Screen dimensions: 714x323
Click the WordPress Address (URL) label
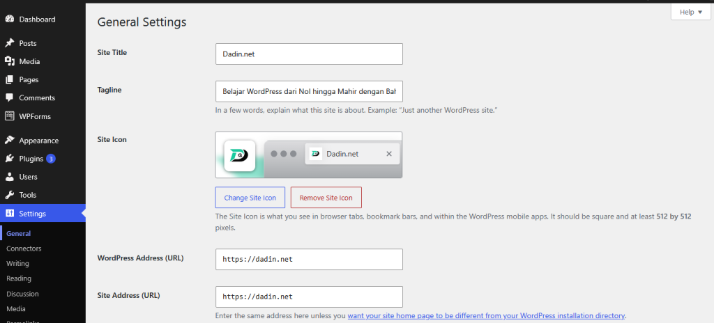click(140, 258)
